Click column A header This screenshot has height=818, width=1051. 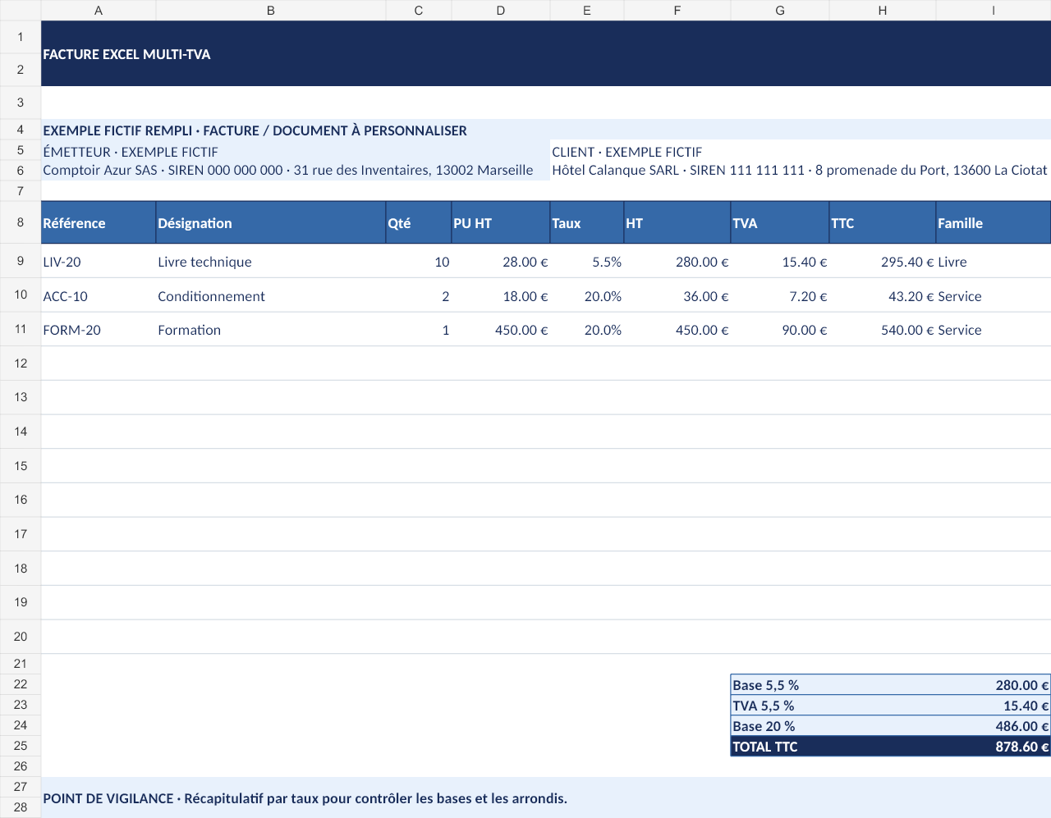(x=99, y=11)
